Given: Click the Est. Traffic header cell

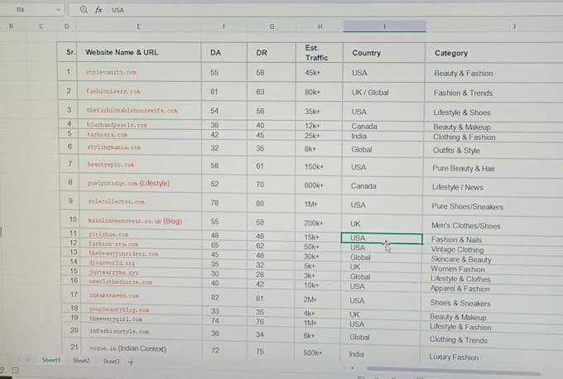Looking at the screenshot, I should click(320, 53).
